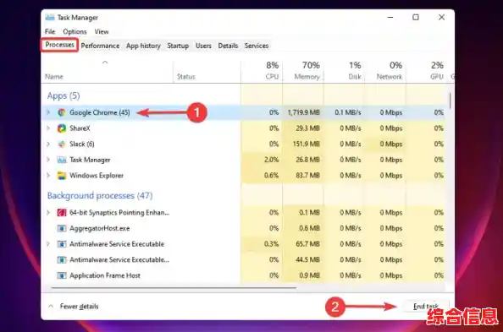Select the Application Frame Host process name
Image resolution: width=503 pixels, height=332 pixels.
[104, 275]
